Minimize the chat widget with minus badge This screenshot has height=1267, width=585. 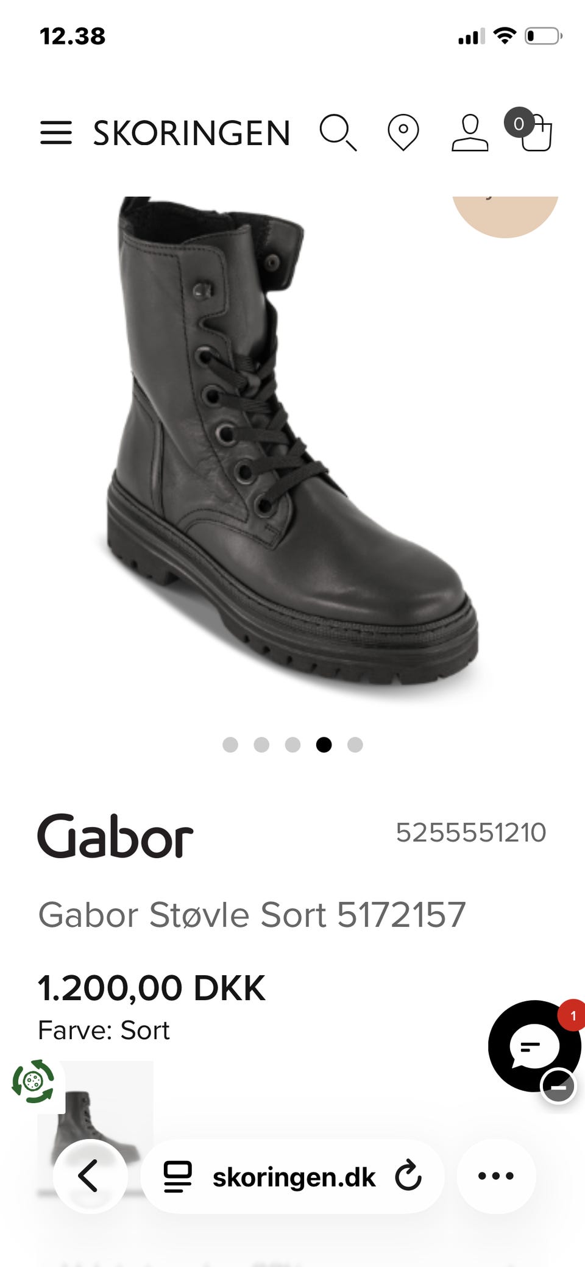558,1086
